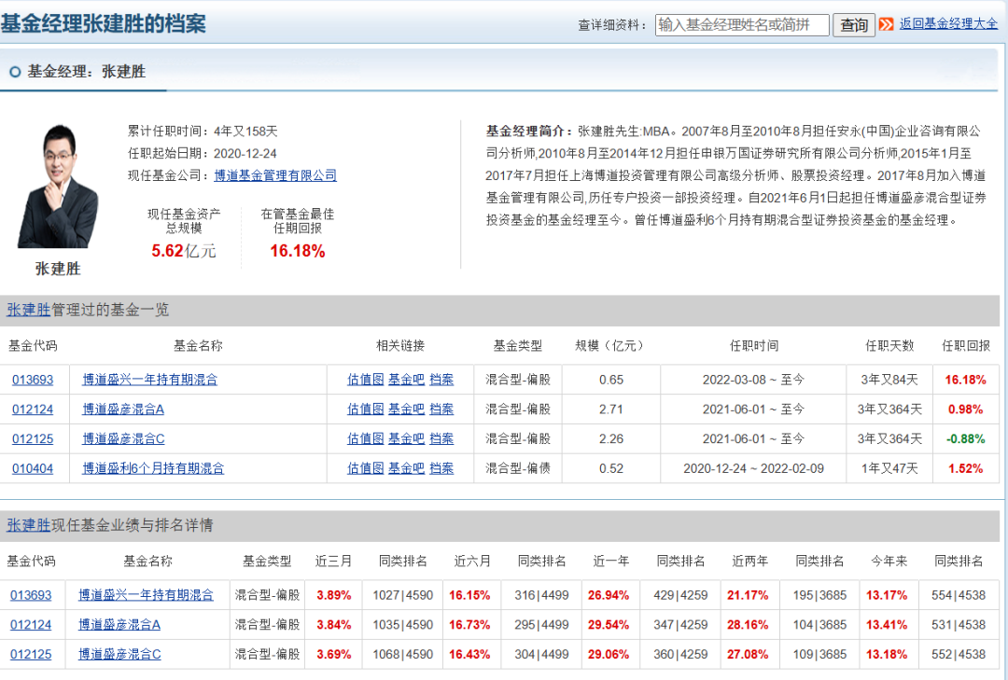Open 基金吧 for fund 013693

(406, 380)
